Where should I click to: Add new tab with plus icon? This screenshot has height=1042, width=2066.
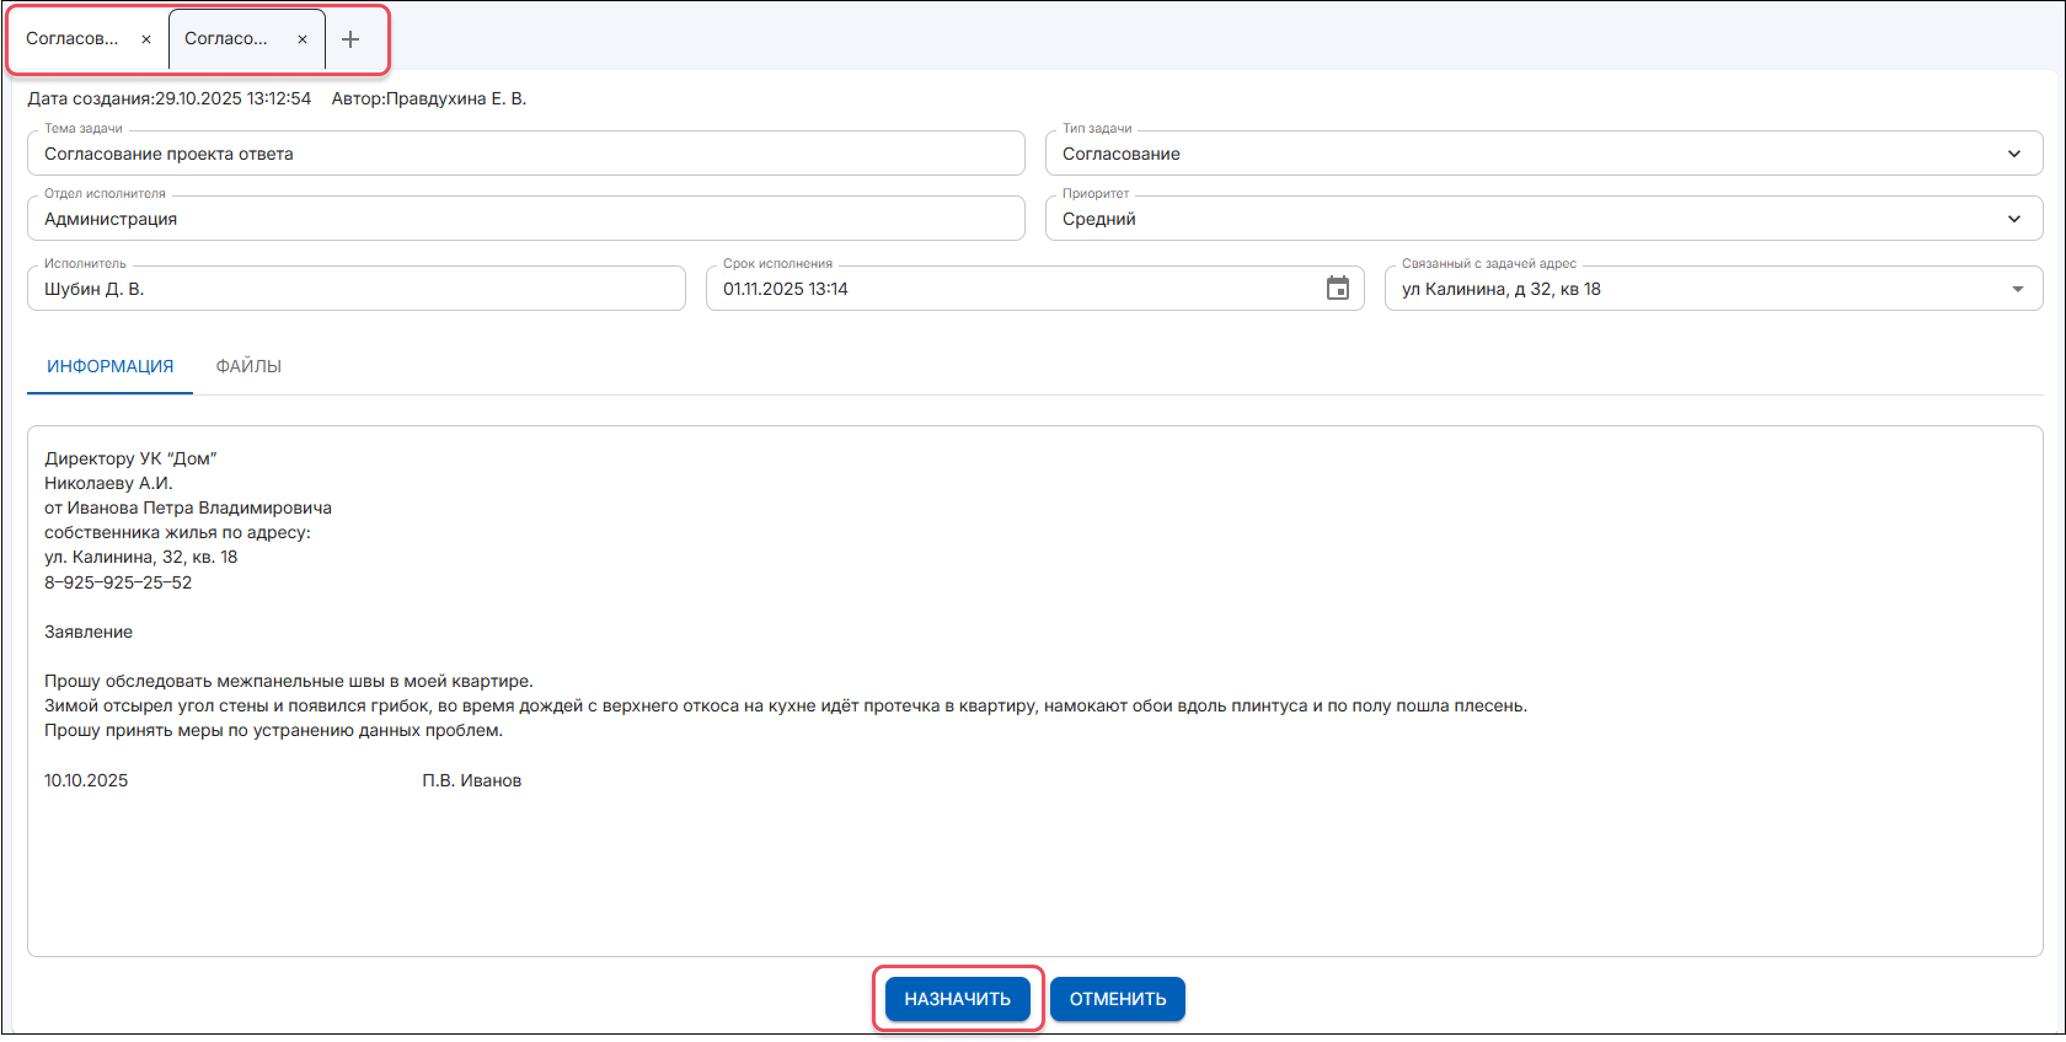point(350,39)
